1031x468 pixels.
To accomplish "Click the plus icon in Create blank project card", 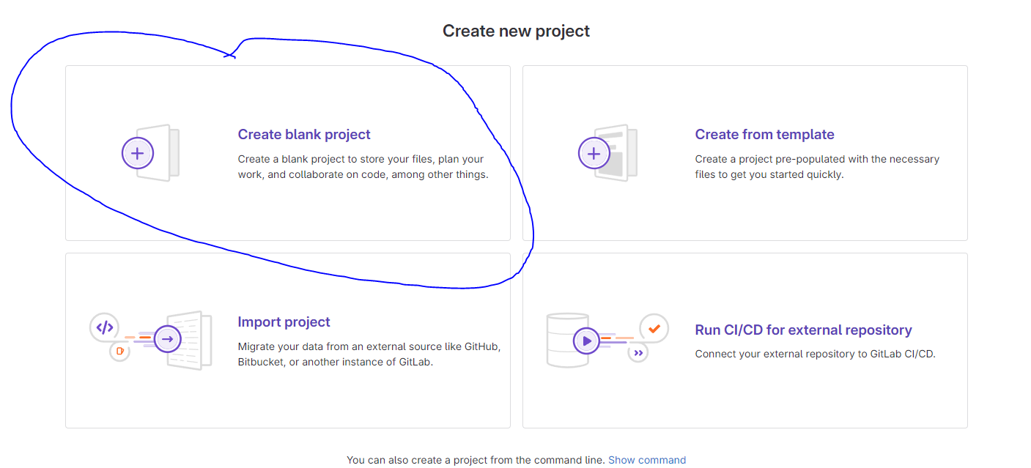I will coord(138,152).
